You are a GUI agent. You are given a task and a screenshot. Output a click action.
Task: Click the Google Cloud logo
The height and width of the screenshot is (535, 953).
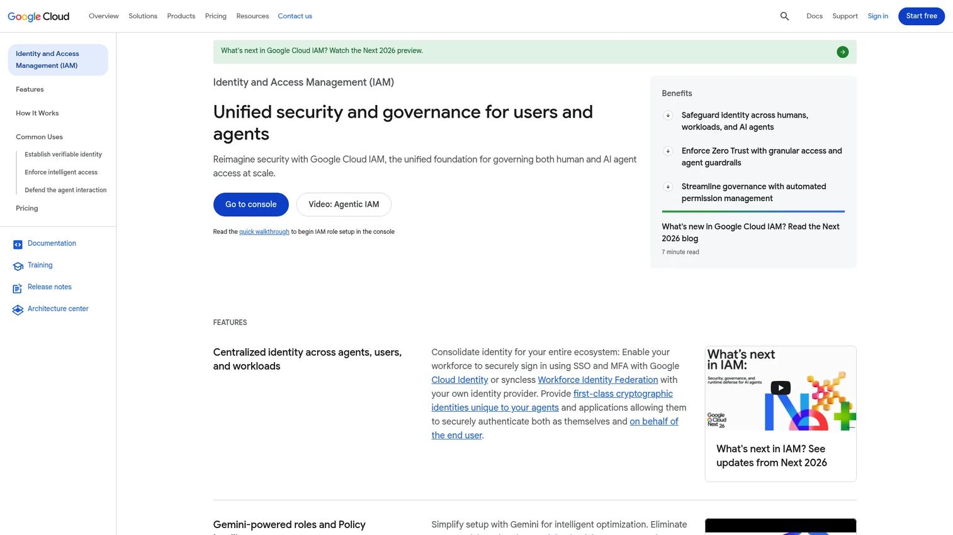(38, 16)
